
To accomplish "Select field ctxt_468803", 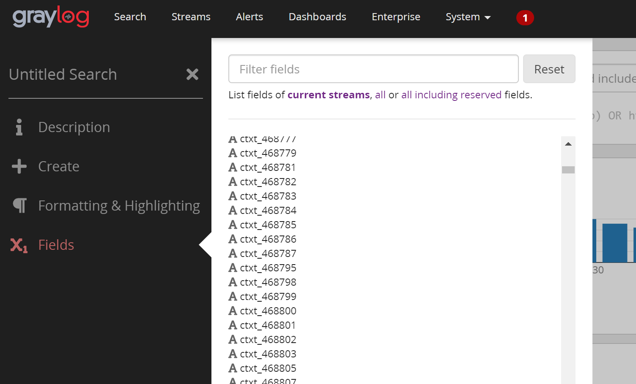I will tap(268, 354).
